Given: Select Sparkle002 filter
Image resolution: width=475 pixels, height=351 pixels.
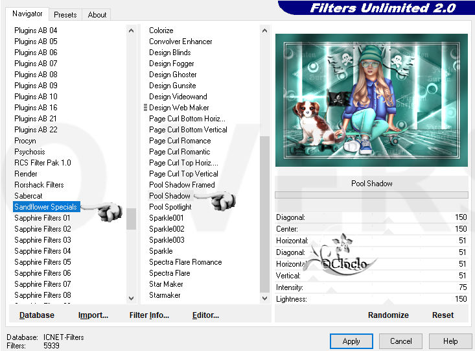Looking at the screenshot, I should click(x=167, y=229).
